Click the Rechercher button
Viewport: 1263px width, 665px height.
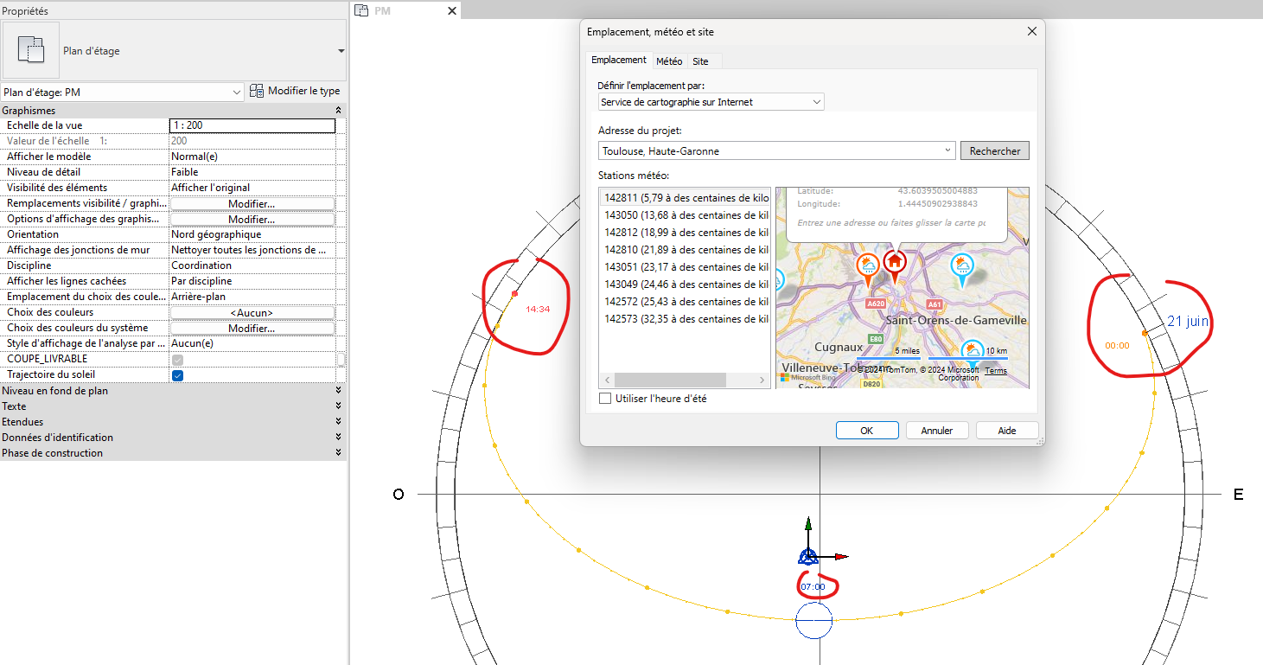coord(994,150)
